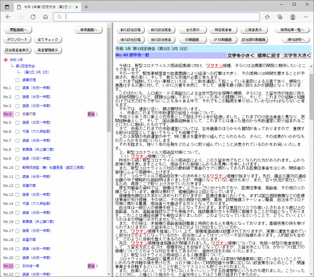Tick the checkbox for No.10 戦略統括監

coord(17,168)
